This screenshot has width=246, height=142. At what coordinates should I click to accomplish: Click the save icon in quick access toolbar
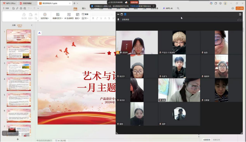coord(14,8)
